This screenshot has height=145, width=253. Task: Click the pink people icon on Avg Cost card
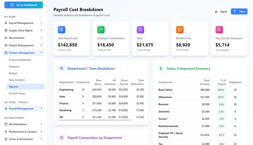[x=219, y=30]
